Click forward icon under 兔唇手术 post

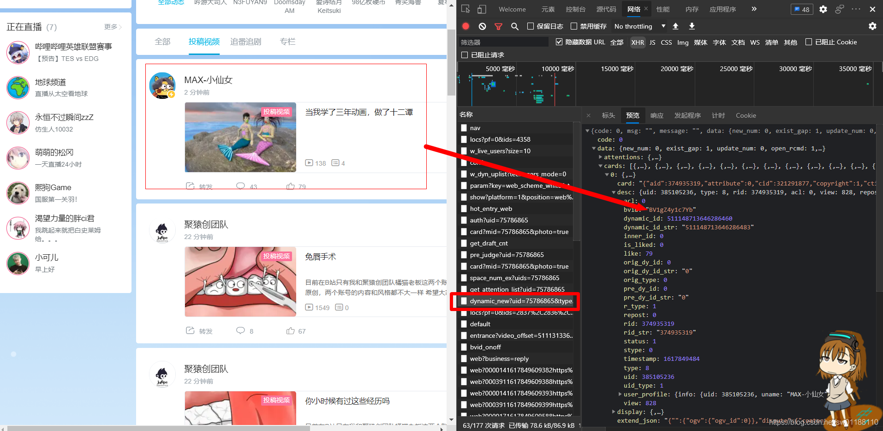pyautogui.click(x=190, y=330)
